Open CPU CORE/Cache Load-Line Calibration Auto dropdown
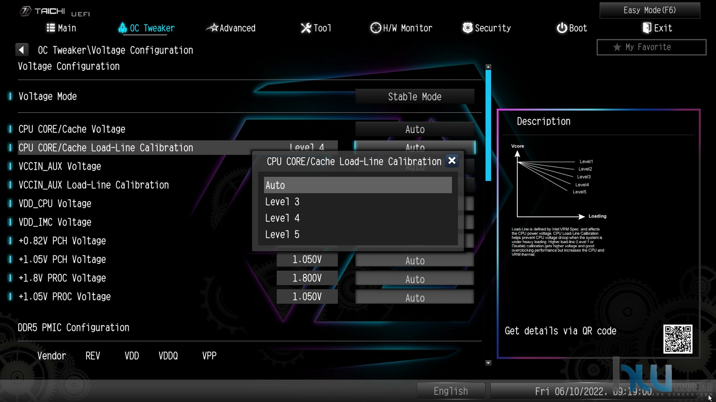This screenshot has height=402, width=716. coord(415,147)
